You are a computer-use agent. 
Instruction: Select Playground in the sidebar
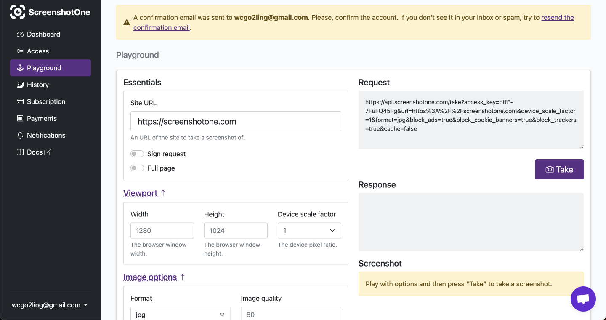click(50, 68)
